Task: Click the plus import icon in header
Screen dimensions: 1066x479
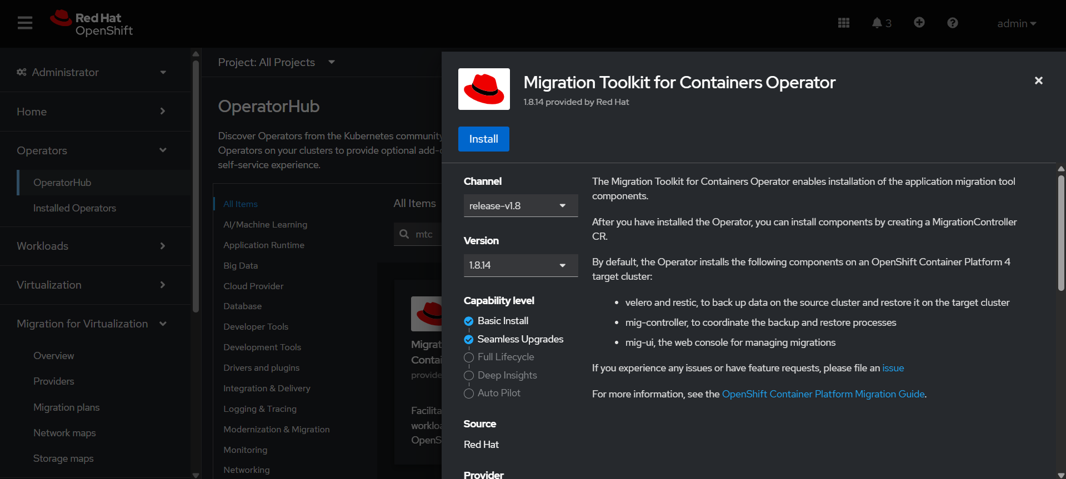Action: tap(919, 22)
